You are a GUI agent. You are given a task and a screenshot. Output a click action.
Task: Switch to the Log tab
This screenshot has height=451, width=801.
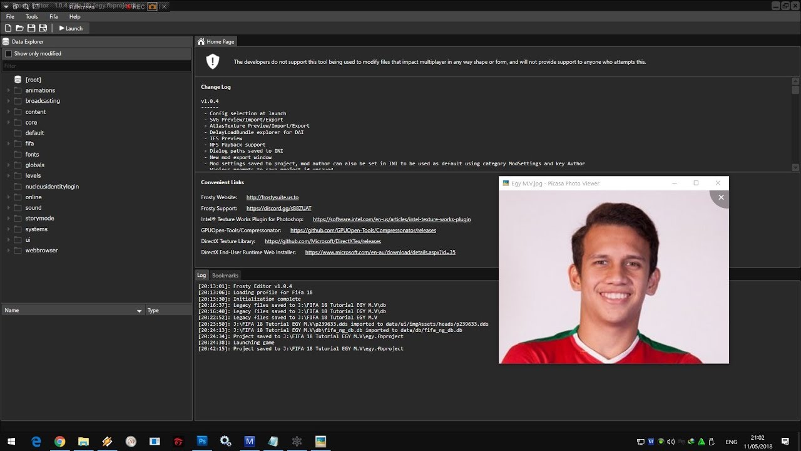(x=202, y=275)
